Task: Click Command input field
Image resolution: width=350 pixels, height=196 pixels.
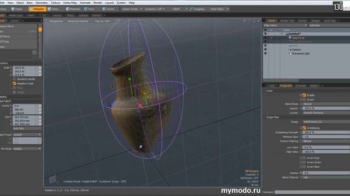Action: tap(312, 192)
